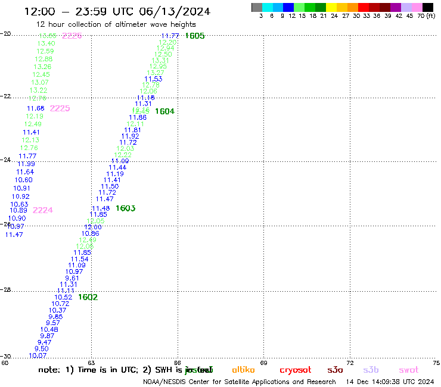Click the 10.60 wave height value
The width and height of the screenshot is (441, 387).
click(x=24, y=180)
